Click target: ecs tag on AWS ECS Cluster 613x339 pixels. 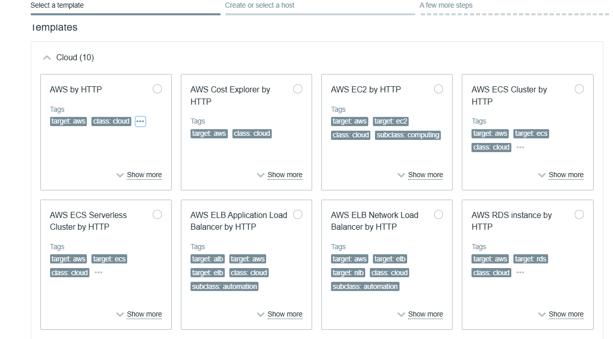tap(531, 133)
